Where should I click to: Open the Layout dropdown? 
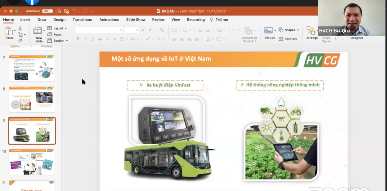pyautogui.click(x=57, y=28)
